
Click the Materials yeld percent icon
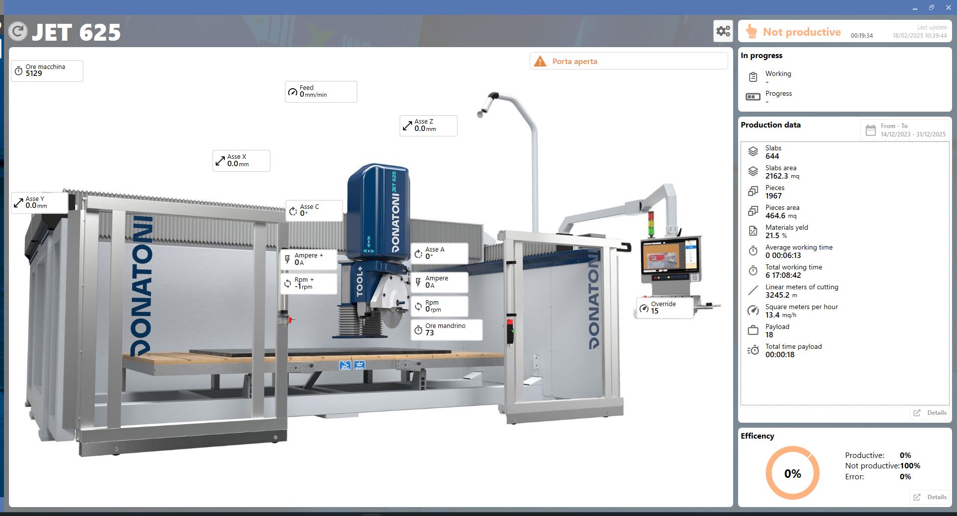coord(753,231)
